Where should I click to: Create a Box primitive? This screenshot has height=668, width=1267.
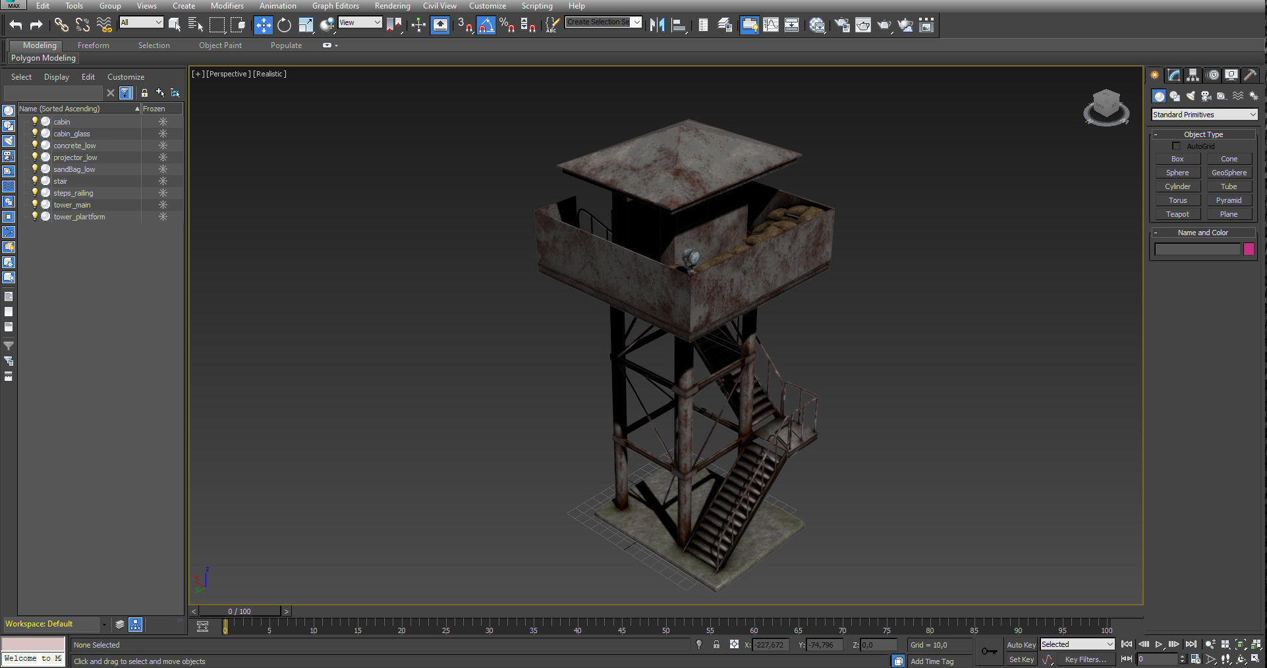pyautogui.click(x=1177, y=159)
